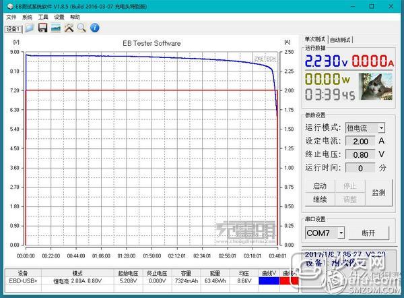The height and width of the screenshot is (298, 404).
Task: Open the 系统 menu
Action: 27,17
